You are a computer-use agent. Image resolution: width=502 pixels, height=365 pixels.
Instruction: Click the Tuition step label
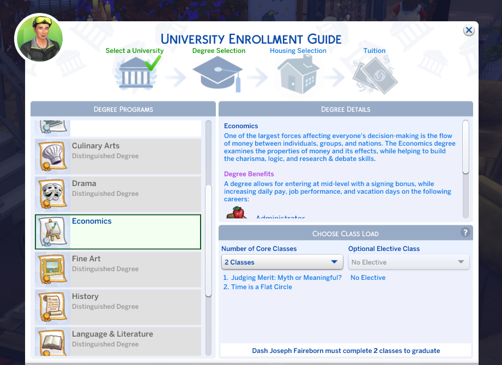(x=374, y=51)
